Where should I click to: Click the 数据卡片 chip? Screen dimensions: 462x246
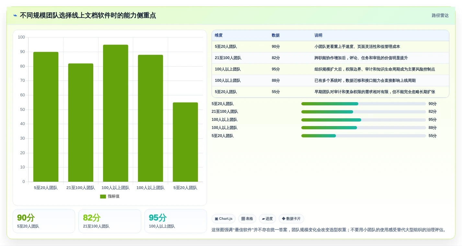click(291, 219)
